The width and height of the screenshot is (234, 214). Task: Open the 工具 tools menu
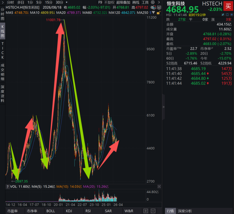(x=145, y=2)
